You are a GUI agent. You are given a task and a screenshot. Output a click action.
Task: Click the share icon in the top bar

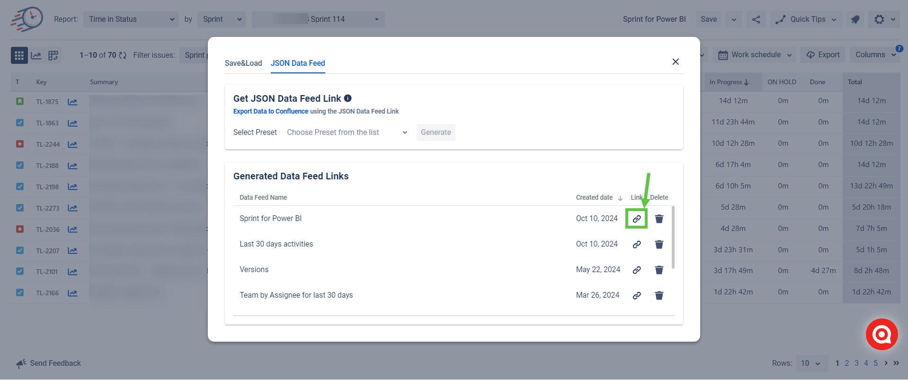[756, 19]
